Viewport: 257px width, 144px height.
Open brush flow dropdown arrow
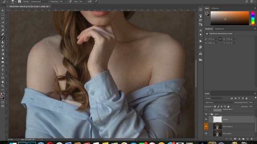(x=86, y=2)
